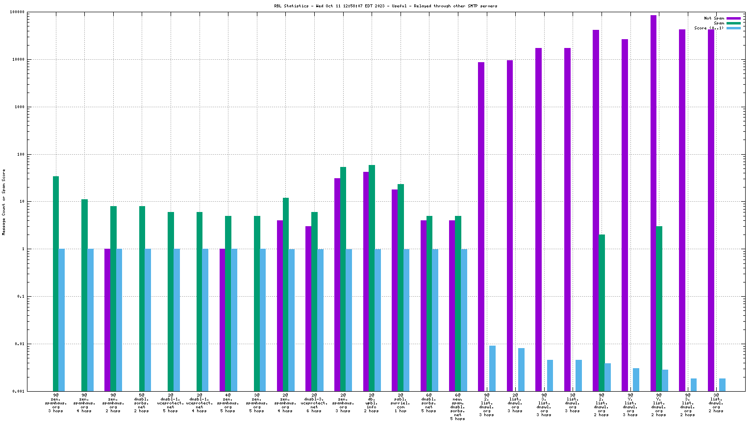753x423 pixels.
Task: Click the blue Score (0..1) legend swatch
Action: coord(733,28)
